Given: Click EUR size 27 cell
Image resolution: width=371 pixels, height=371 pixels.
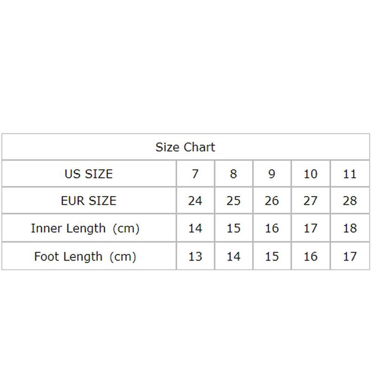Looking at the screenshot, I should pos(311,201).
